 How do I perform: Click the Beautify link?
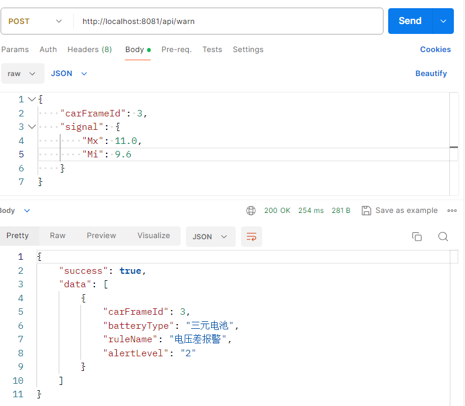(x=431, y=73)
